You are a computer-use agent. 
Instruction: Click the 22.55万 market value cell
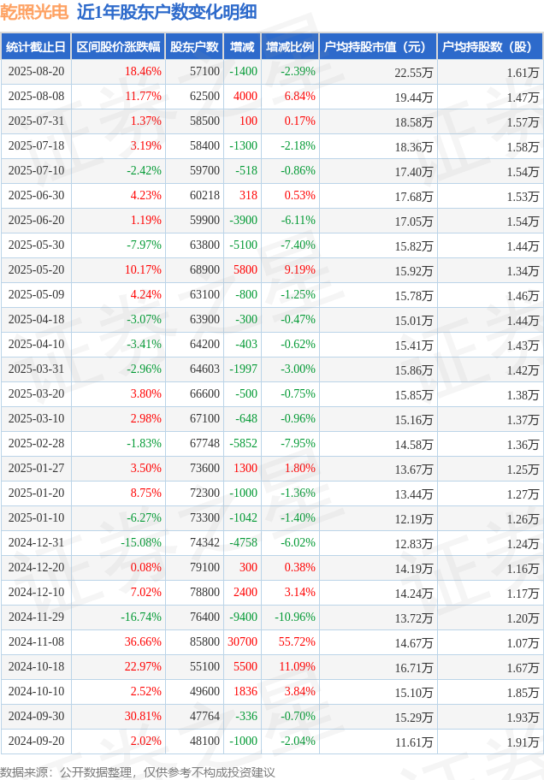point(414,74)
